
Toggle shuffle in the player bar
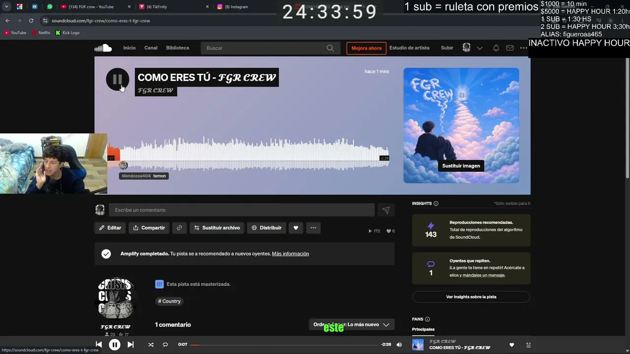tap(151, 345)
